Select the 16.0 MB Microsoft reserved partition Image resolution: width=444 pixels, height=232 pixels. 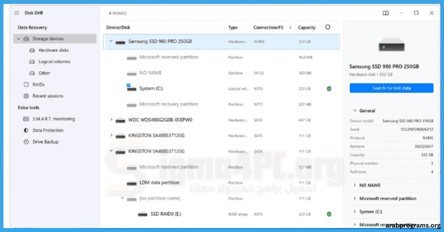pyautogui.click(x=221, y=58)
